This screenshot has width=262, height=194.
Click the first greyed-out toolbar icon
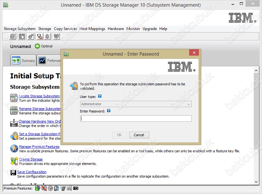point(13,36)
